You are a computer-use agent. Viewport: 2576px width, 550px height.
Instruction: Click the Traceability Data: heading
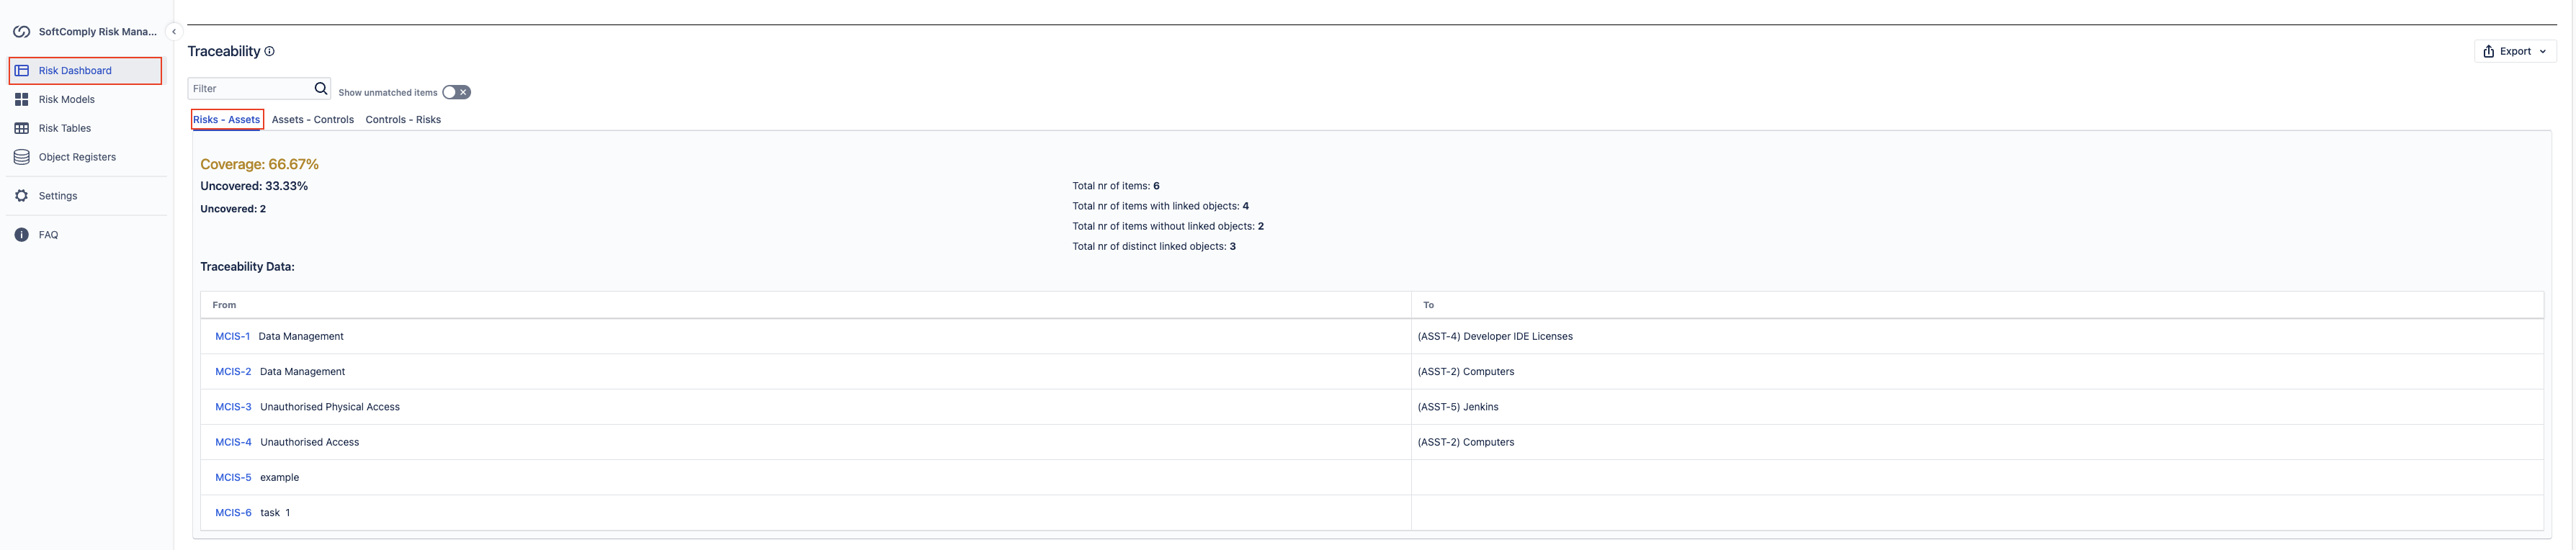click(247, 267)
